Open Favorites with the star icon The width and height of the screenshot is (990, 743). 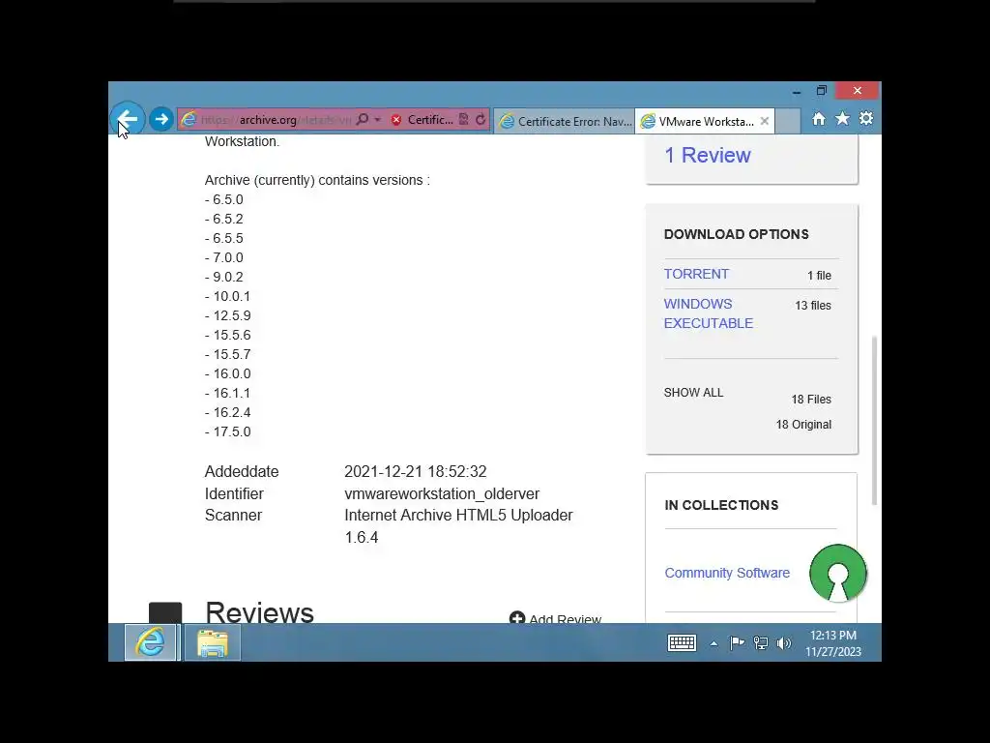tap(842, 119)
